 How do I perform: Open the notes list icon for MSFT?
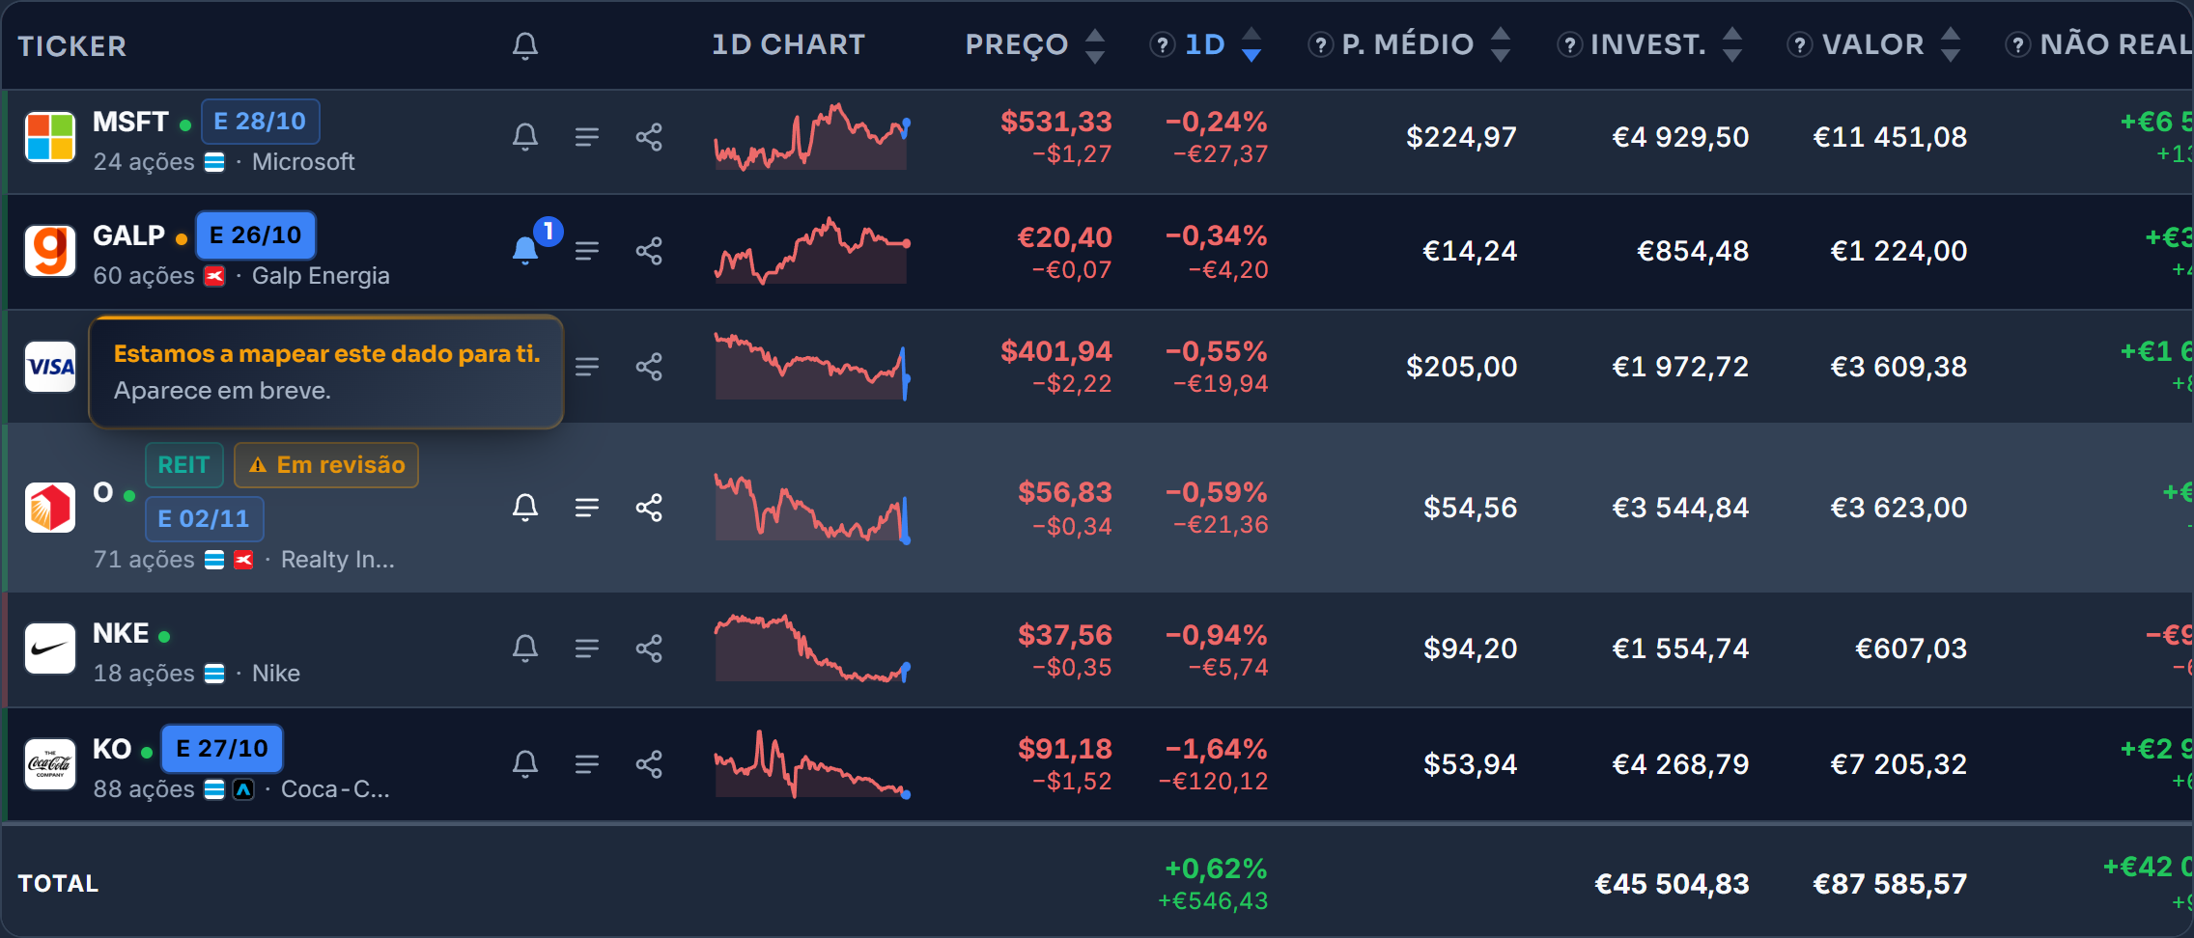coord(587,137)
